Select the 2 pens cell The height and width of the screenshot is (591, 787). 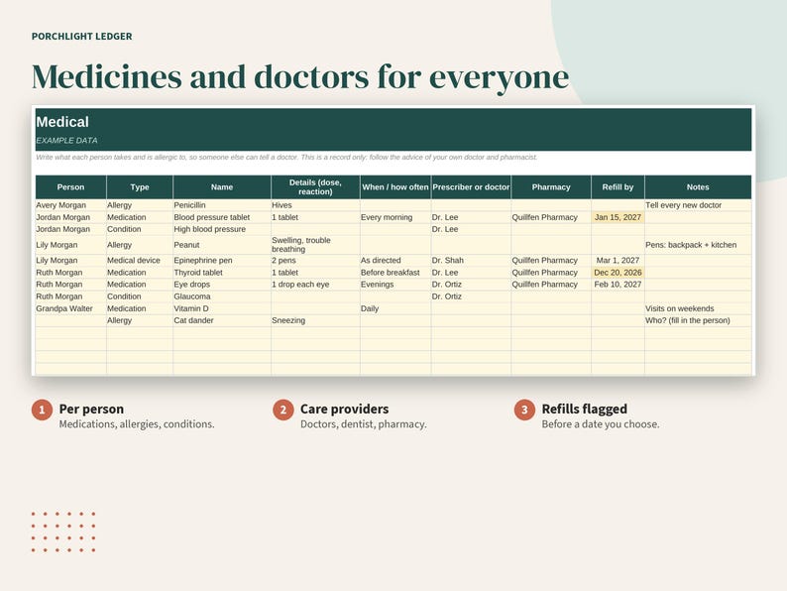pyautogui.click(x=315, y=261)
